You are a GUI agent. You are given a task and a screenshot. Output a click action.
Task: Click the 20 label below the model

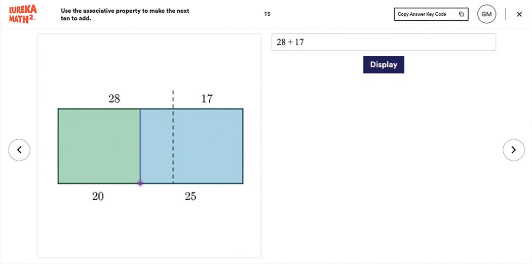pos(98,196)
